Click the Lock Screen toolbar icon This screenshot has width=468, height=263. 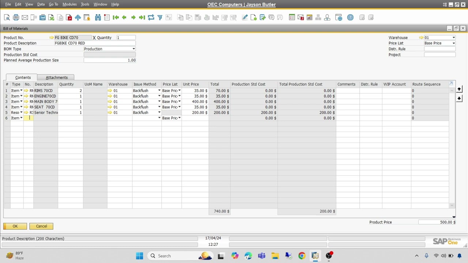click(x=87, y=18)
